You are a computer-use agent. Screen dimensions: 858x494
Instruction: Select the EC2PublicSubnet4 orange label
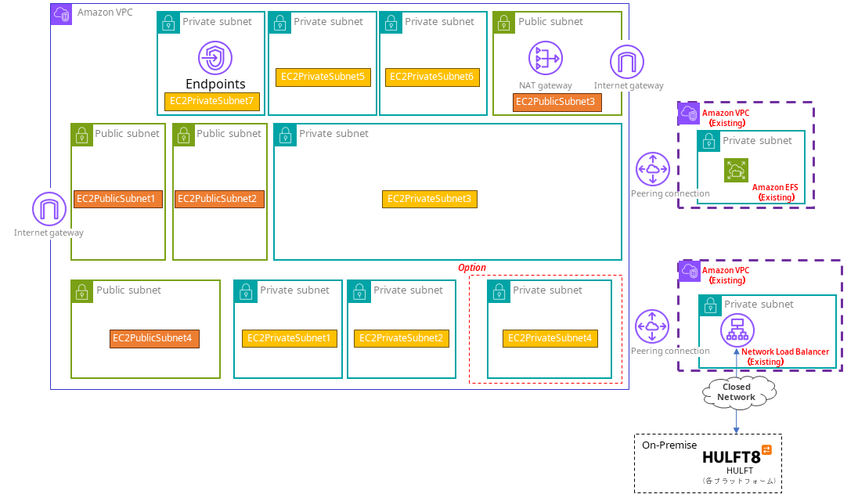pyautogui.click(x=154, y=339)
